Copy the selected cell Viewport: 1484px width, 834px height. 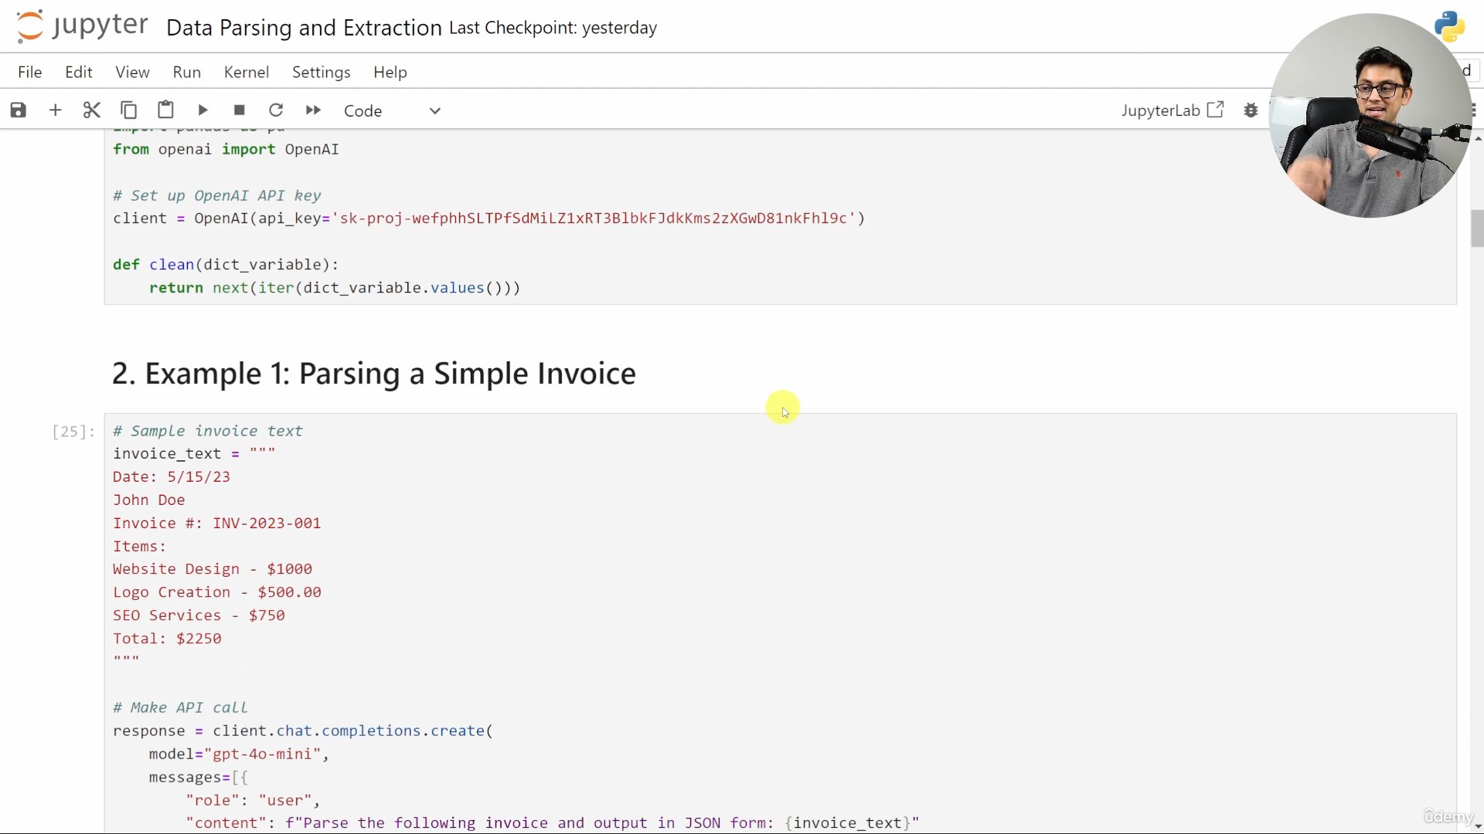pyautogui.click(x=129, y=110)
